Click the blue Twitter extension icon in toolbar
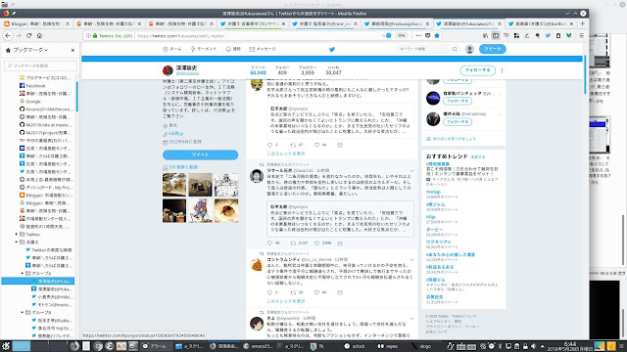Viewport: 627px width, 352px height. coord(548,35)
